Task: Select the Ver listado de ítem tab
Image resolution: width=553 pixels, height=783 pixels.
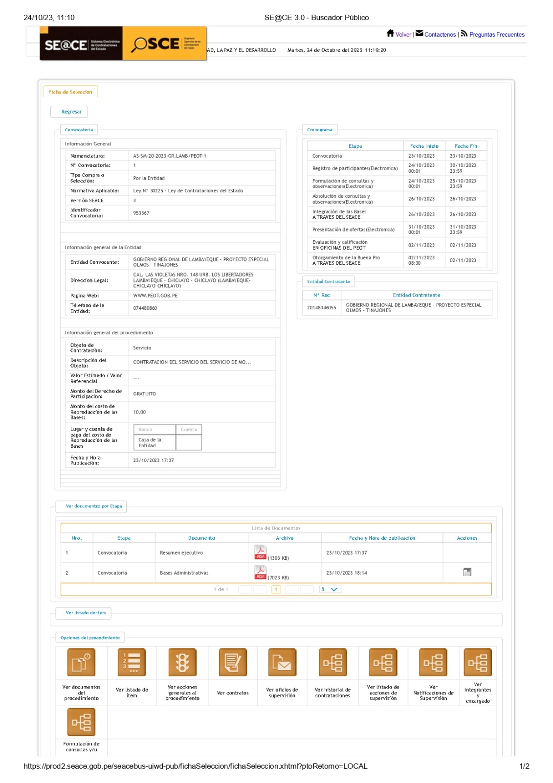Action: (83, 613)
